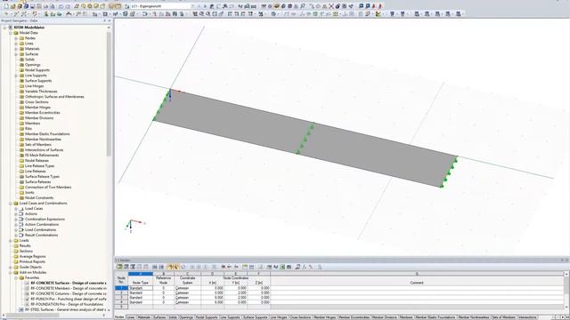Image resolution: width=570 pixels, height=320 pixels.
Task: Click 'Cartesian' cell in node row 2
Action: pyautogui.click(x=187, y=292)
